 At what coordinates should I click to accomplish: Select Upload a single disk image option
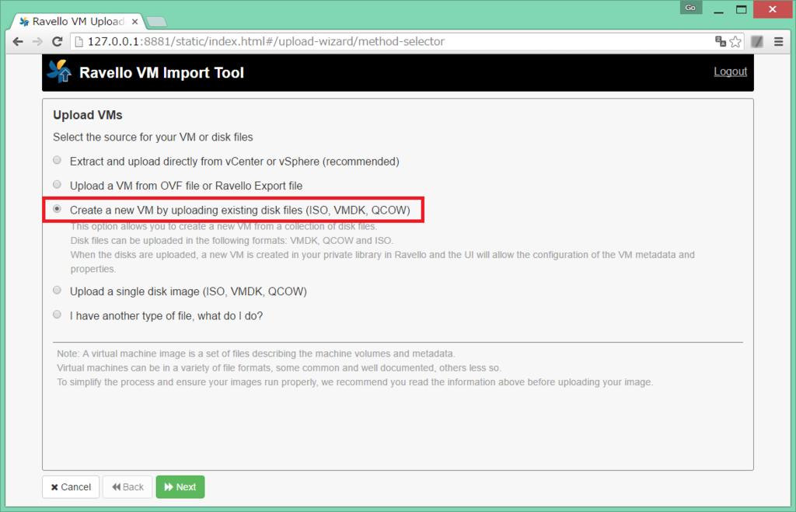pos(58,291)
